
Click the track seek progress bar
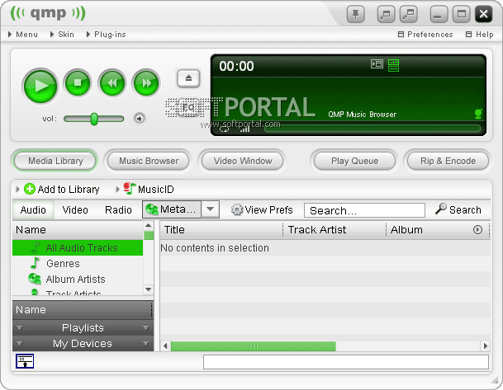[373, 129]
